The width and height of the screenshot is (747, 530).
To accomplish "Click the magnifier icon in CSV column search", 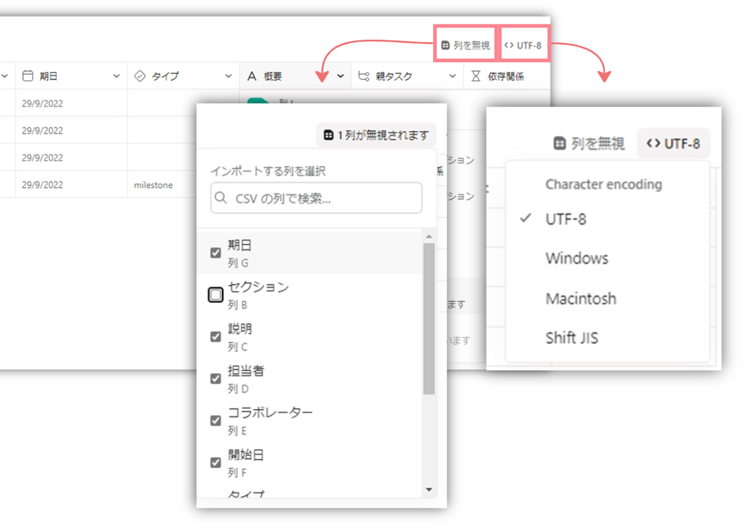I will (x=221, y=198).
